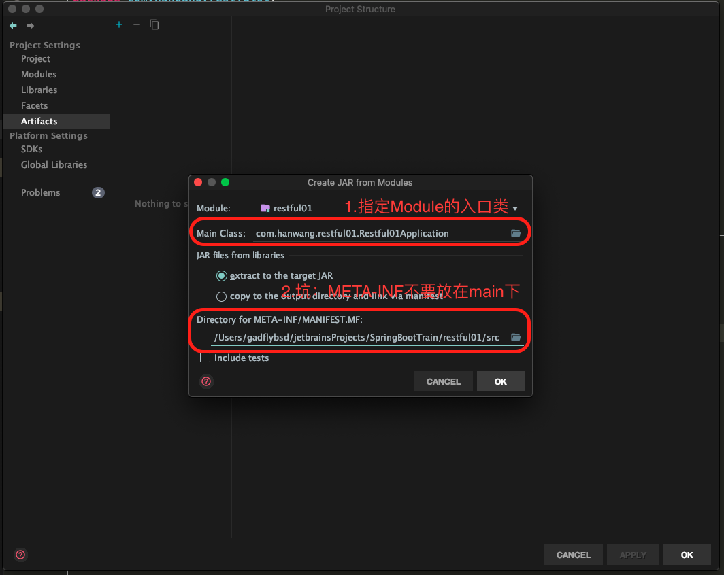
Task: Browse for Main Class folder icon
Action: coord(516,233)
